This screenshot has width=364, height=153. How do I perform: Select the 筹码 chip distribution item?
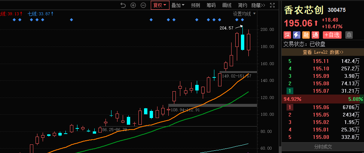[x=211, y=5]
